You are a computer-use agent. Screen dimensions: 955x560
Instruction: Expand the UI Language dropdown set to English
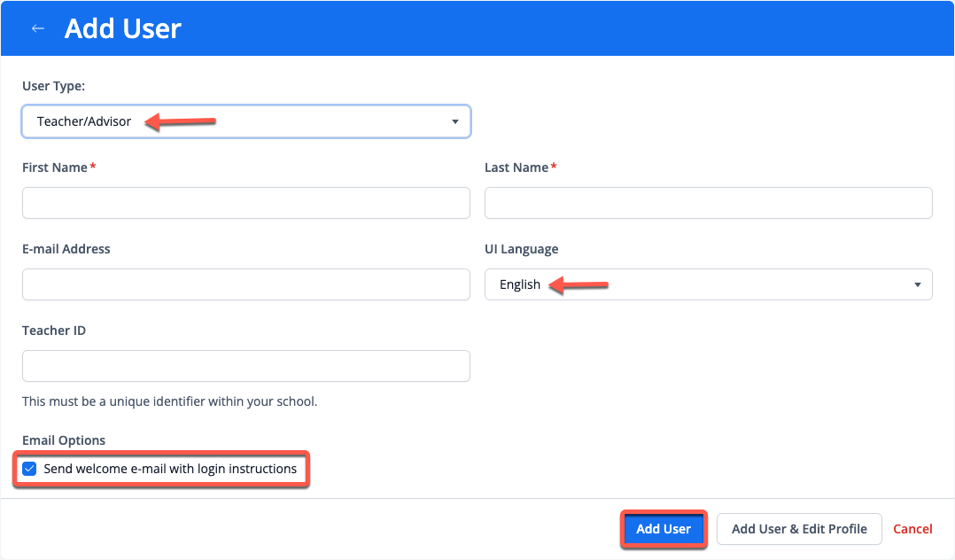pos(708,284)
